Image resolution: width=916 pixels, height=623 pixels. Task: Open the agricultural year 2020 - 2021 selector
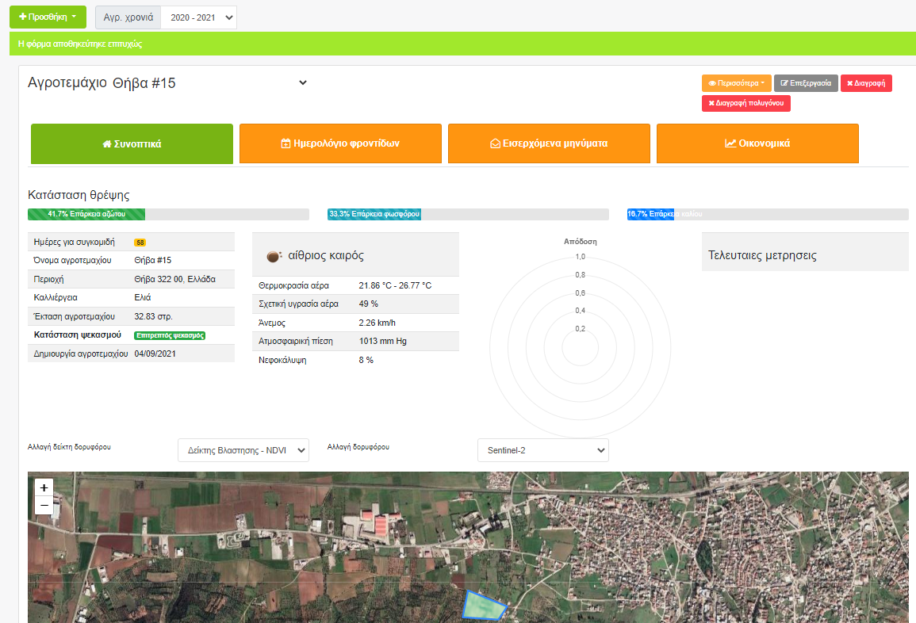pos(198,17)
